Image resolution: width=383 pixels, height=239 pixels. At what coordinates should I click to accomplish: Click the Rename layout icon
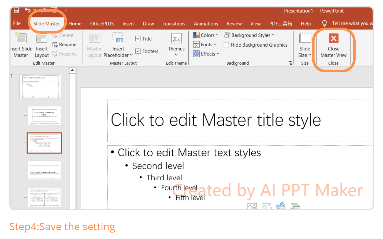pyautogui.click(x=55, y=45)
